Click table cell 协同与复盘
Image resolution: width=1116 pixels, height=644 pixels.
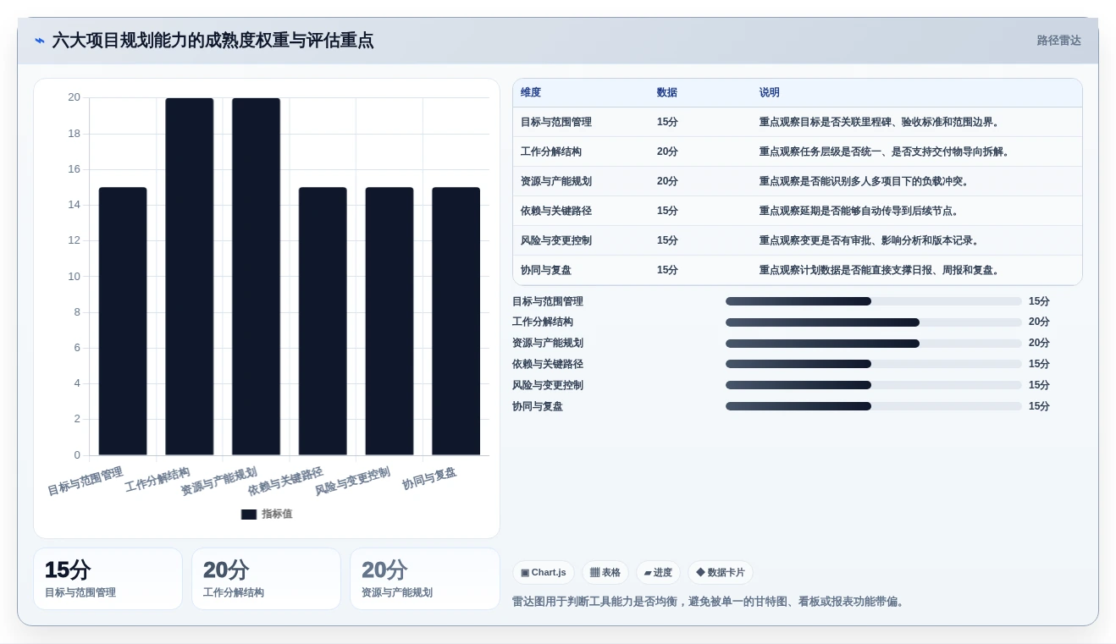546,270
